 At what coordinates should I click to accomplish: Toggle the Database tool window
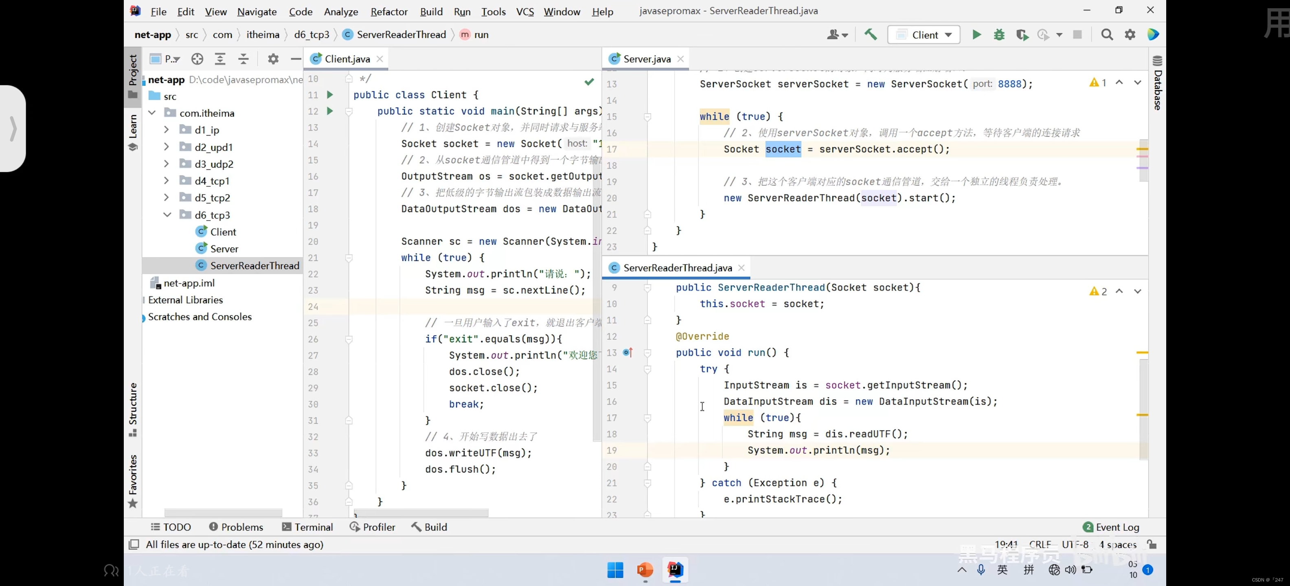[x=1157, y=83]
